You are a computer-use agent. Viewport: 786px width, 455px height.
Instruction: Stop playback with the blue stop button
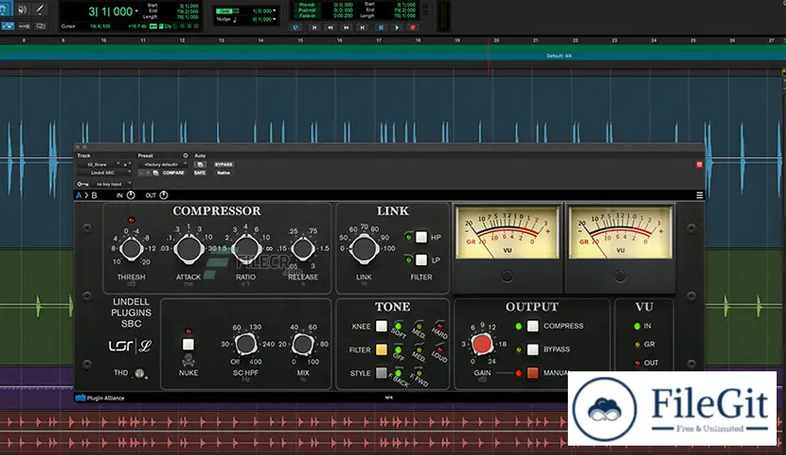[x=381, y=27]
